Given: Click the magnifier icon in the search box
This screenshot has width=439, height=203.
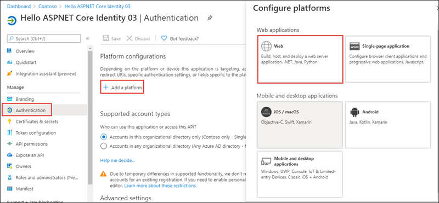Looking at the screenshot, I should (x=11, y=38).
